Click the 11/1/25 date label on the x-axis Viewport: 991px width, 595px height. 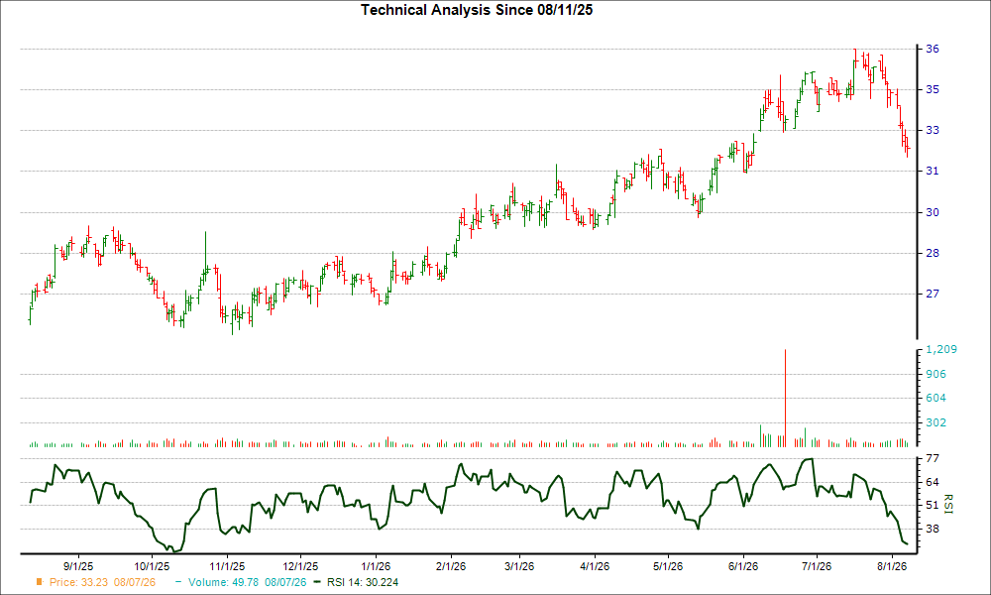click(x=227, y=566)
